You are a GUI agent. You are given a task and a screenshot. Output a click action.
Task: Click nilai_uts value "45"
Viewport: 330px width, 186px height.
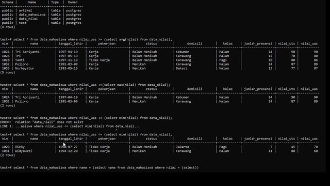(293, 147)
